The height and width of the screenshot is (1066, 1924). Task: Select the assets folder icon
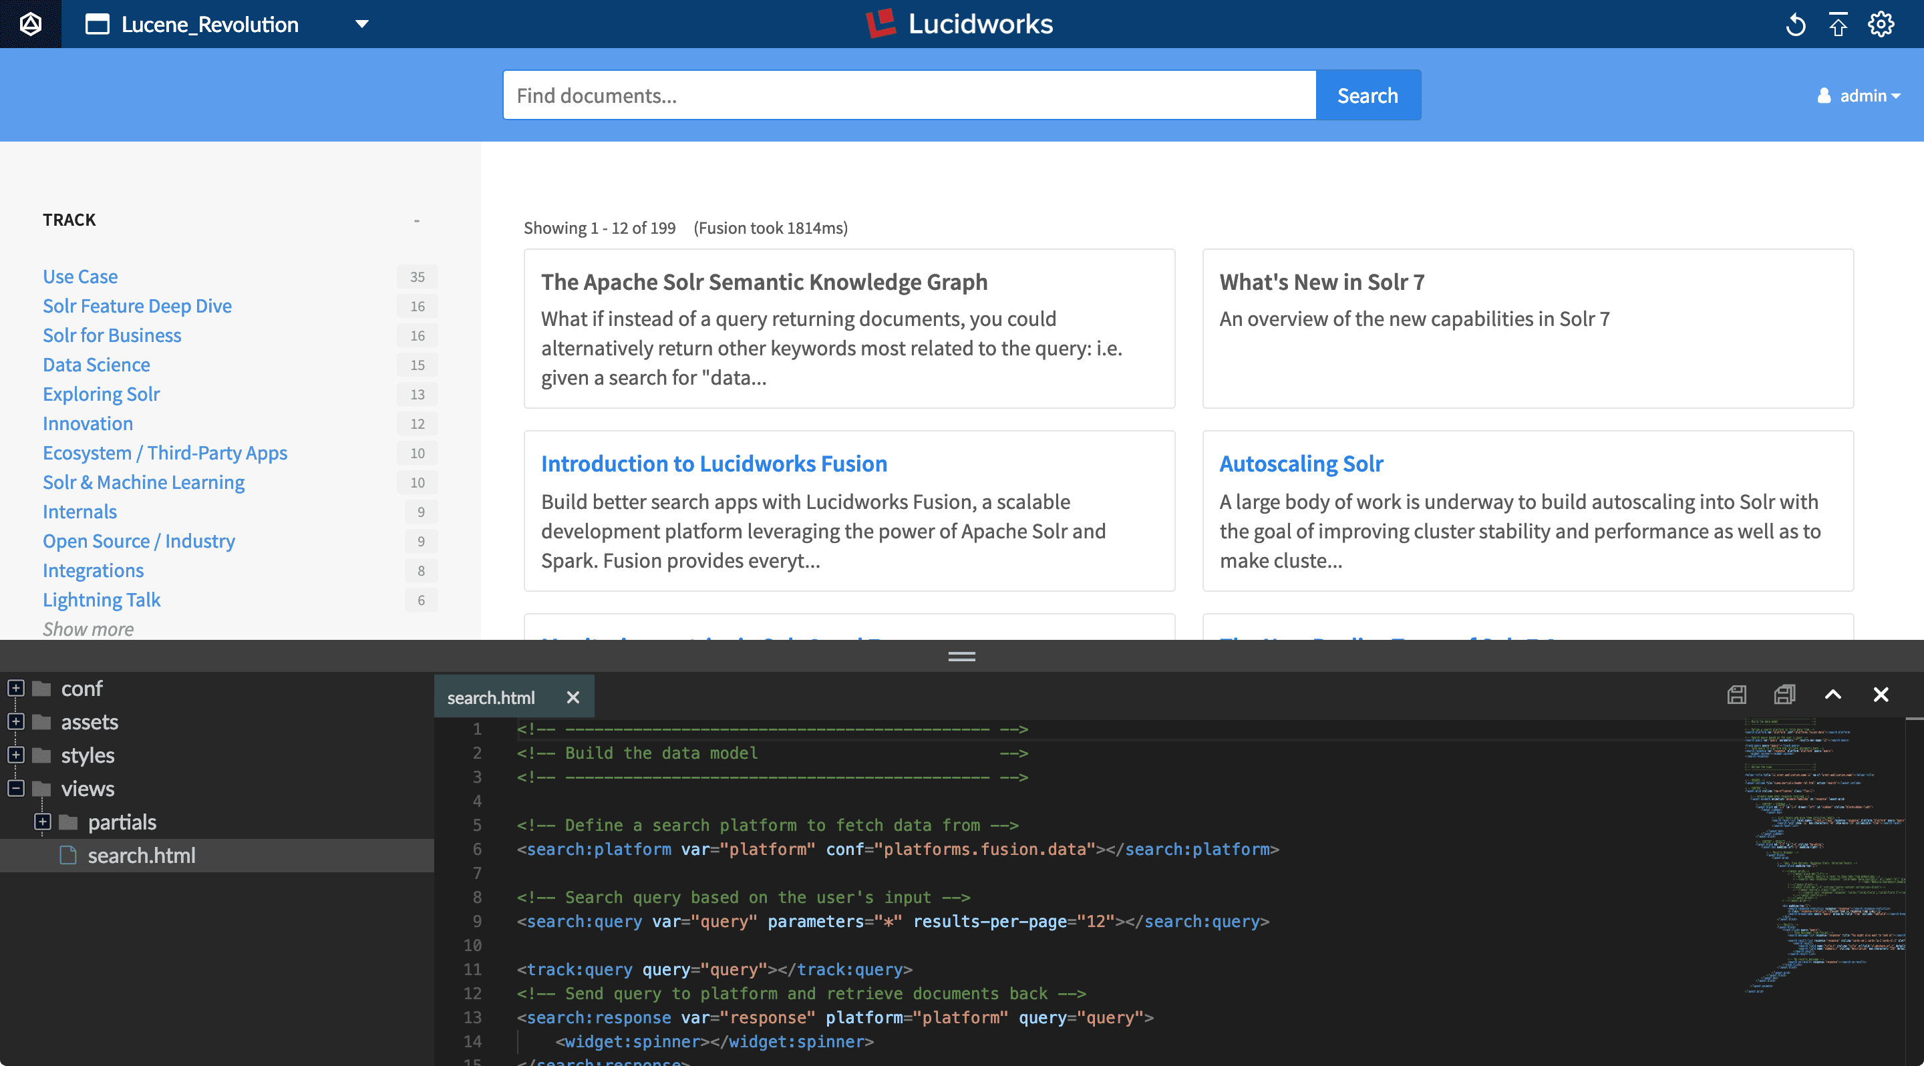42,721
